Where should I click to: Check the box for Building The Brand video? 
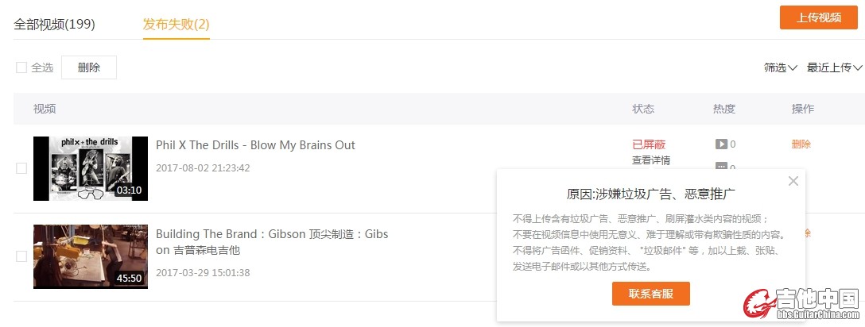point(21,256)
